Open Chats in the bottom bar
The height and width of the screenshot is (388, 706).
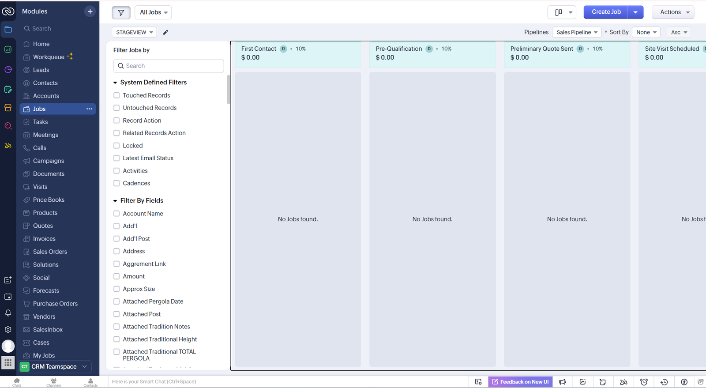(17, 382)
